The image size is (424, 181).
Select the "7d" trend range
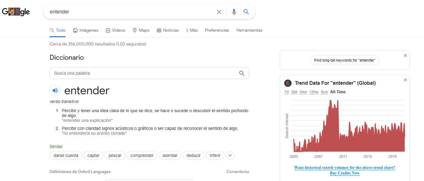(286, 92)
